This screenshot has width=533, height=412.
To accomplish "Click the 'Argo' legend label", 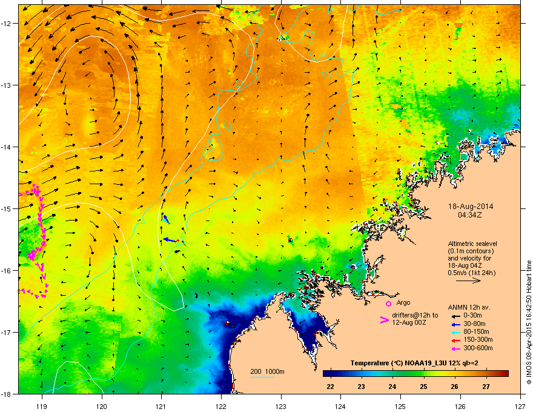I will [x=403, y=302].
